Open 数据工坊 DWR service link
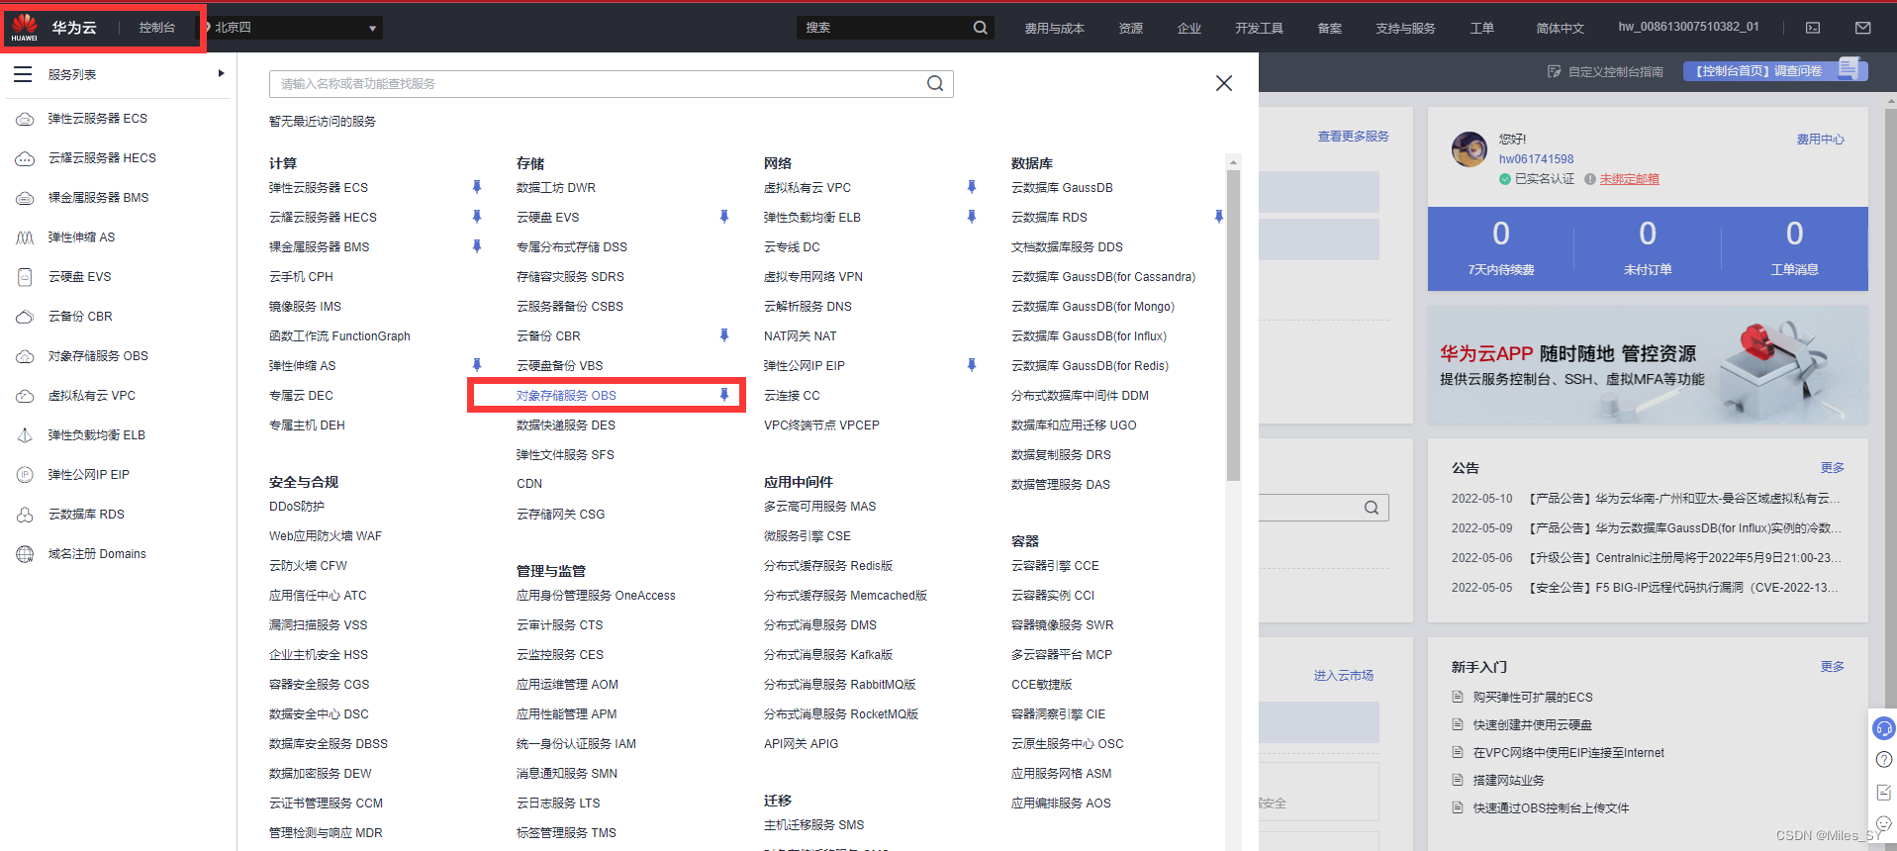The height and width of the screenshot is (851, 1897). tap(556, 187)
